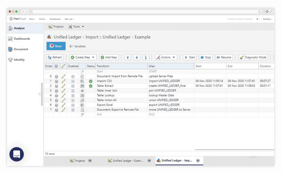This screenshot has width=282, height=173.
Task: Edit Document Import from Remote File via pencil
Action: pyautogui.click(x=63, y=76)
